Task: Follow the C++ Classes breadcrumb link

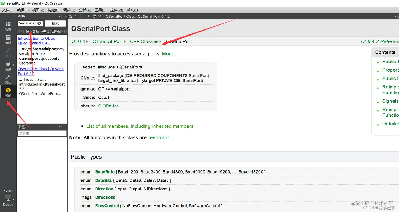Action: pos(144,41)
